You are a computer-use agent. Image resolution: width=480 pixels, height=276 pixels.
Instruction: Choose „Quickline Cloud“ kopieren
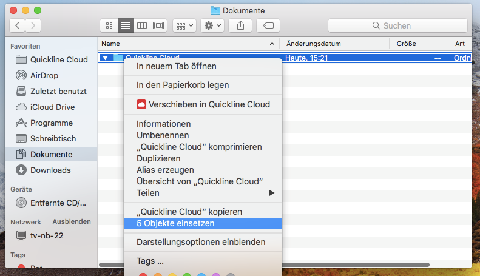click(x=203, y=212)
